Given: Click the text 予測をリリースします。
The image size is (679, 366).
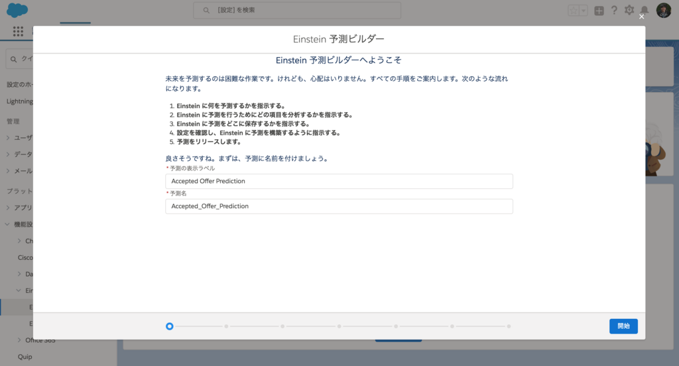Looking at the screenshot, I should tap(209, 142).
